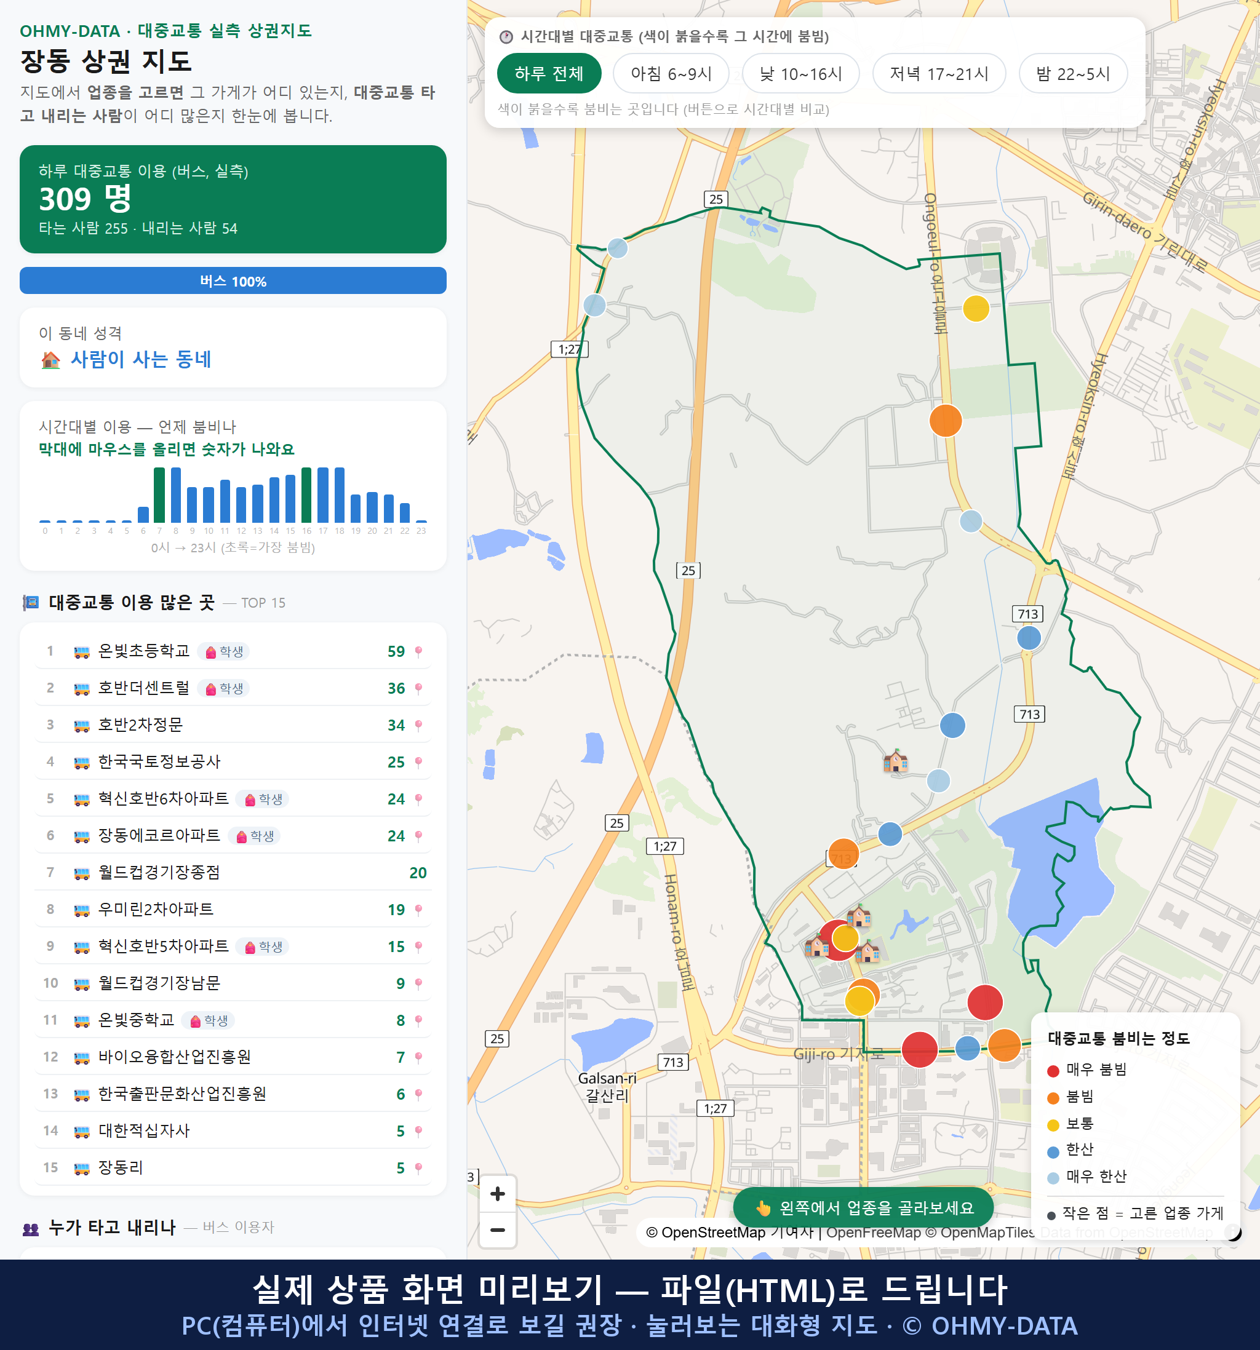This screenshot has height=1350, width=1260.
Task: Select the 월드컵경기장남문 stop row
Action: click(x=233, y=983)
